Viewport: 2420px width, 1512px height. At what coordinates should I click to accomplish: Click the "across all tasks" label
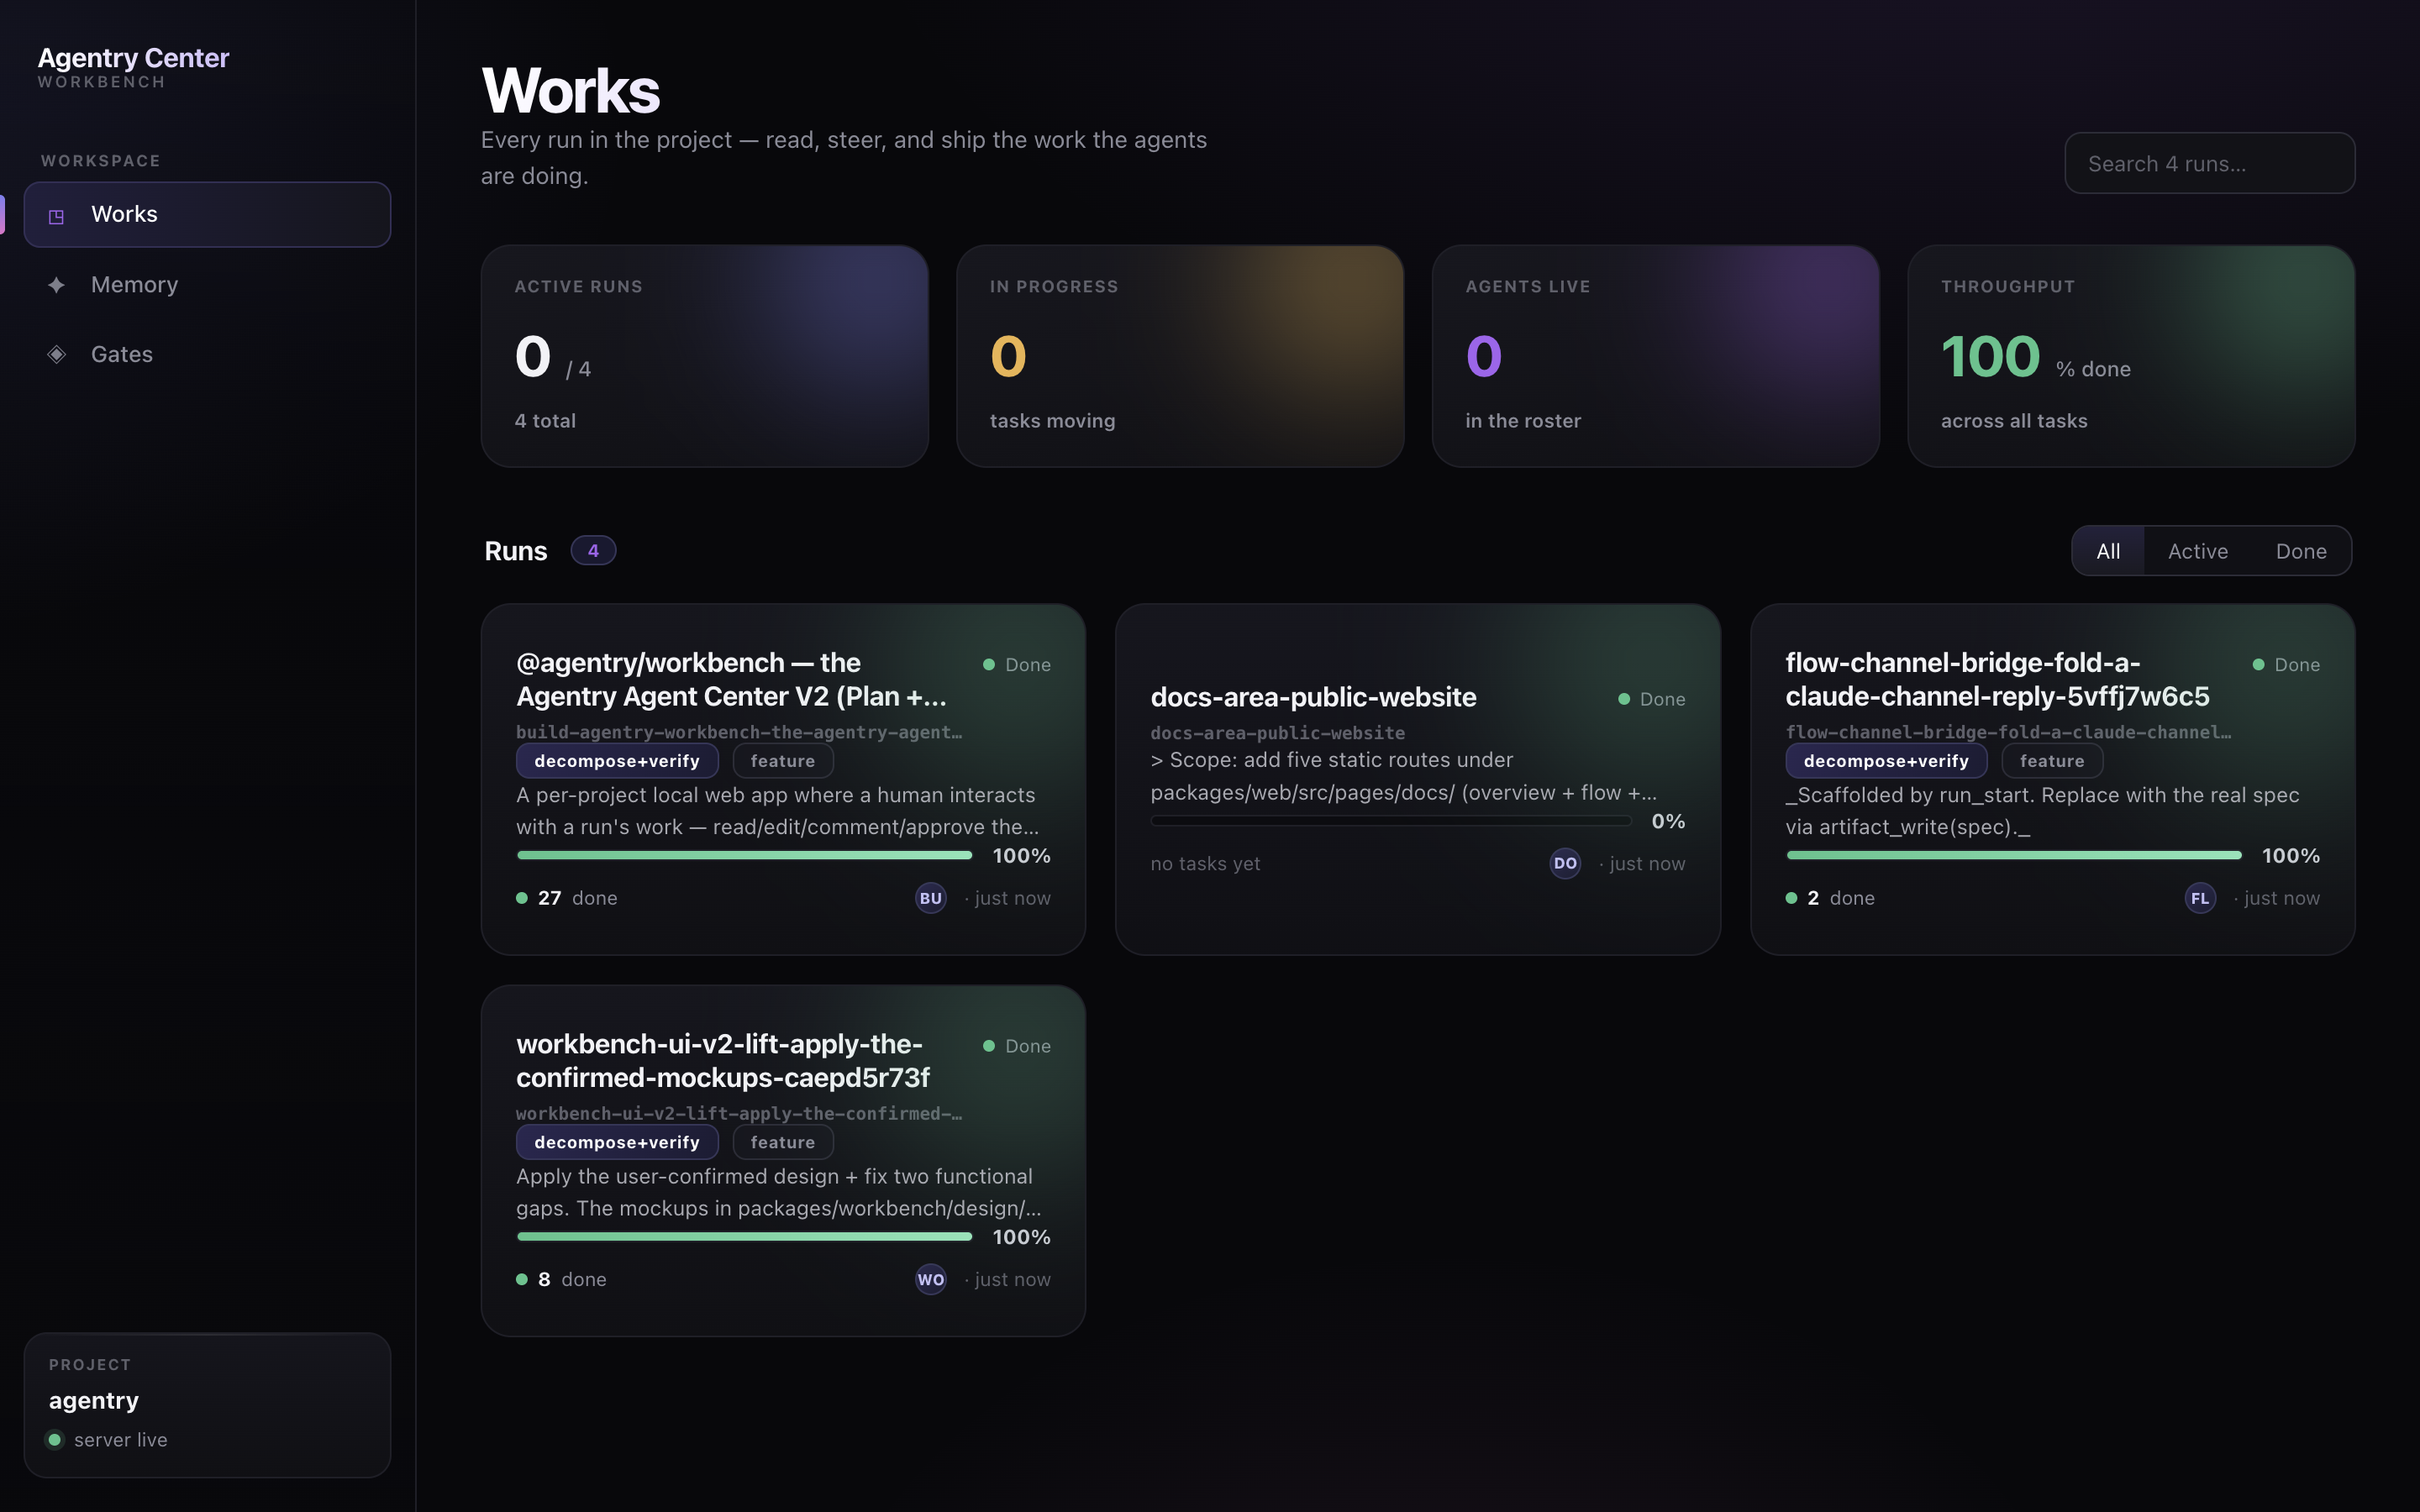(2014, 421)
